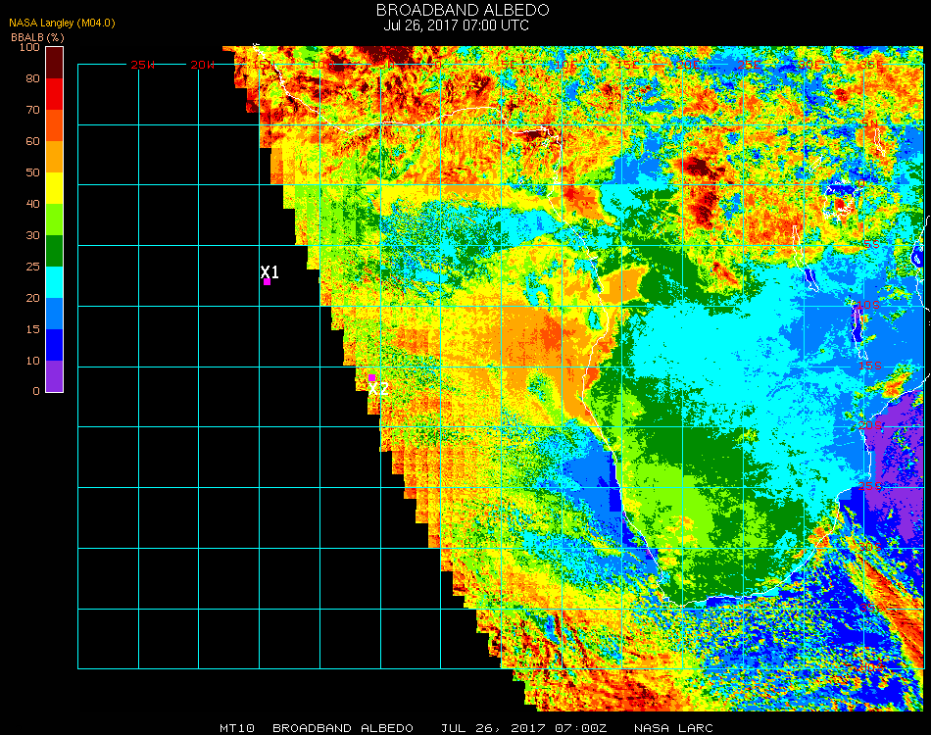Choose the bright red 70-80 legend band
The height and width of the screenshot is (735, 931).
[55, 94]
